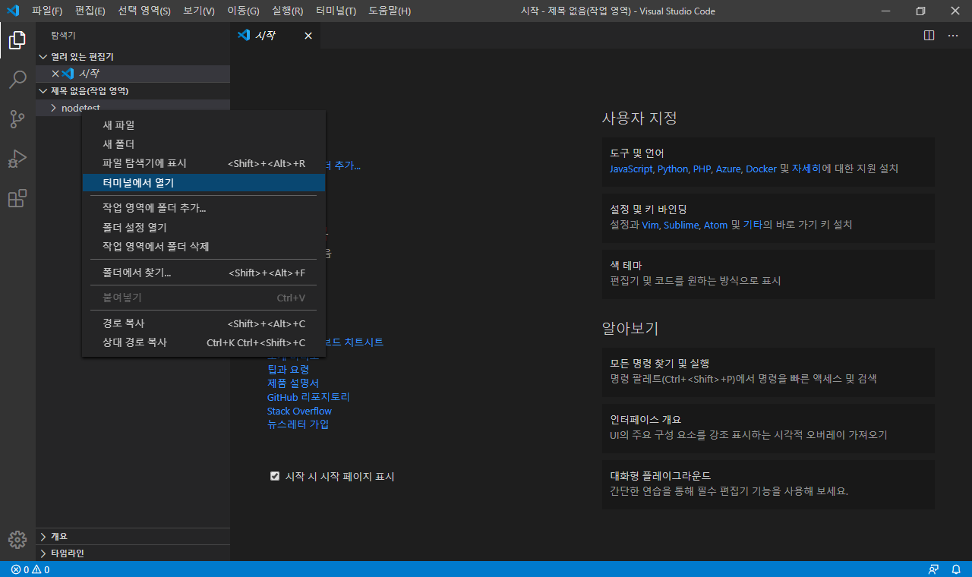The width and height of the screenshot is (972, 577).
Task: Open the Explorer view in activity bar
Action: click(x=17, y=40)
